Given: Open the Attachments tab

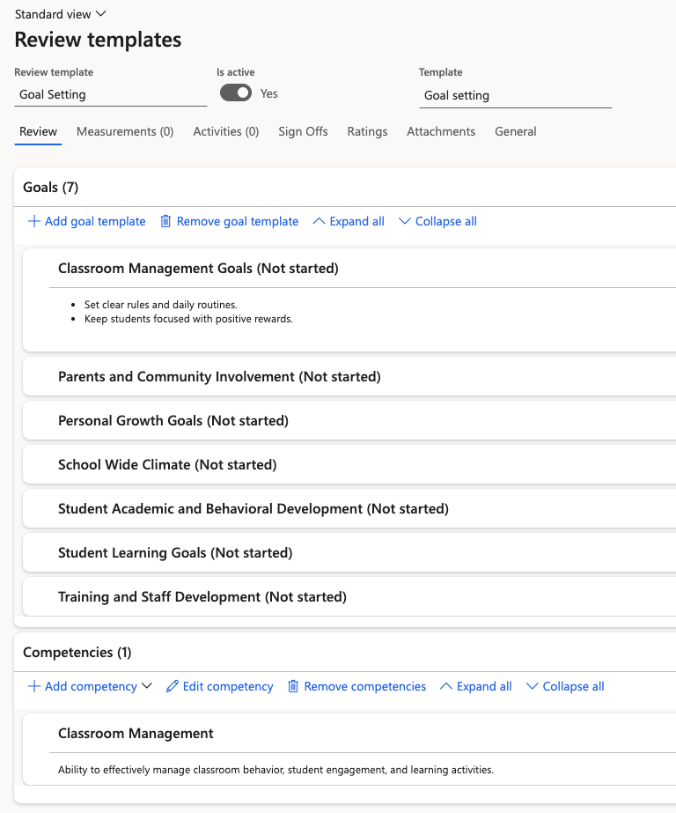Looking at the screenshot, I should (441, 132).
